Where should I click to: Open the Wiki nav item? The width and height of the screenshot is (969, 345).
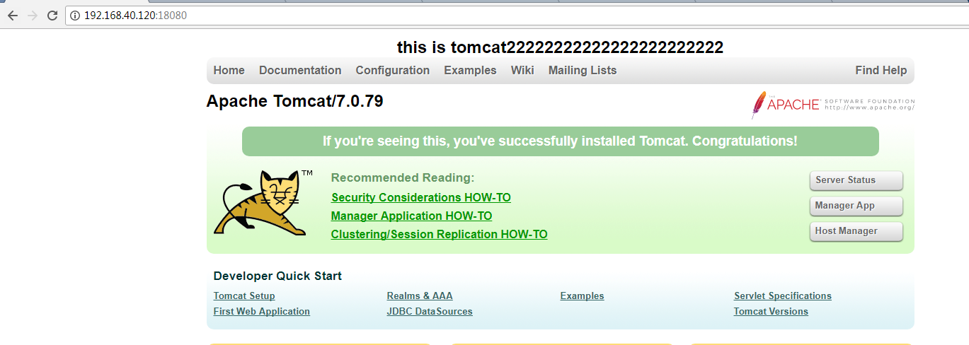522,70
